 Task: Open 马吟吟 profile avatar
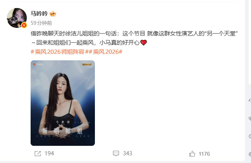coord(17,18)
